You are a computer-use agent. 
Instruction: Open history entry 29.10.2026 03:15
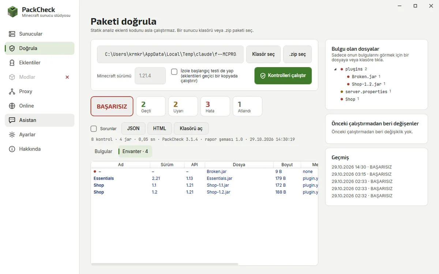pyautogui.click(x=361, y=174)
